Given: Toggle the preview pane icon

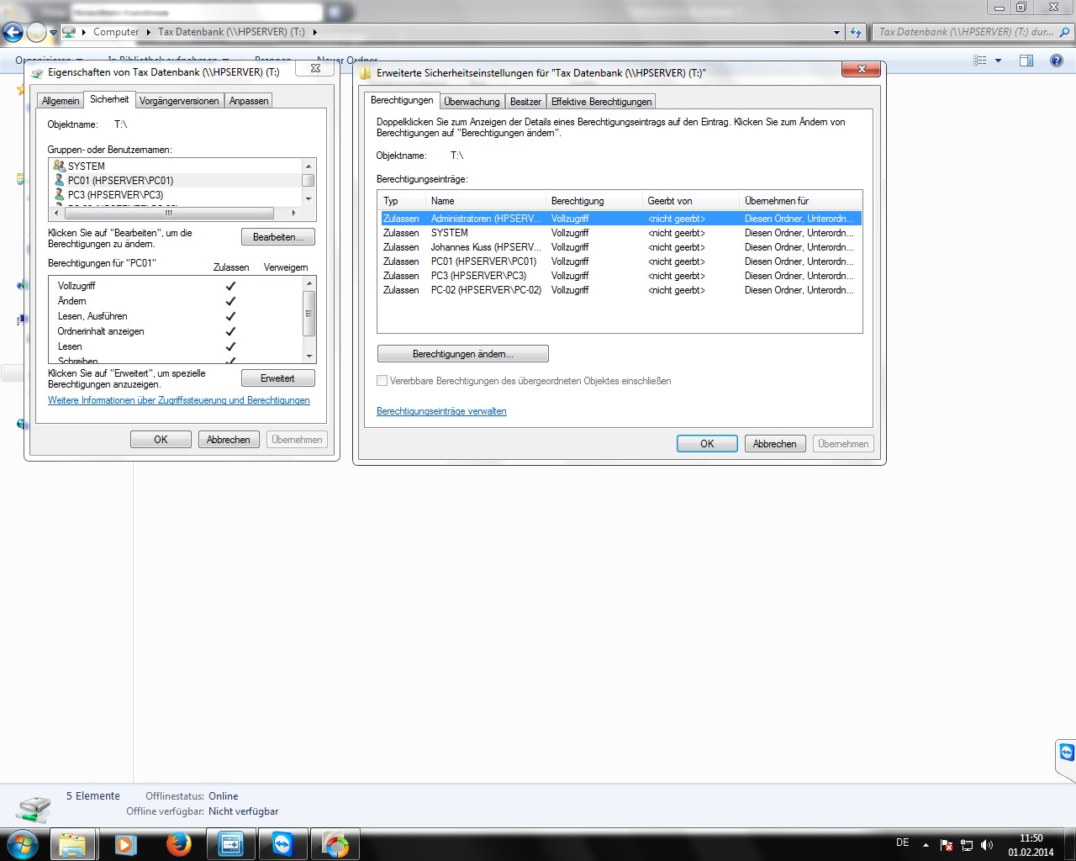Looking at the screenshot, I should [x=1026, y=61].
